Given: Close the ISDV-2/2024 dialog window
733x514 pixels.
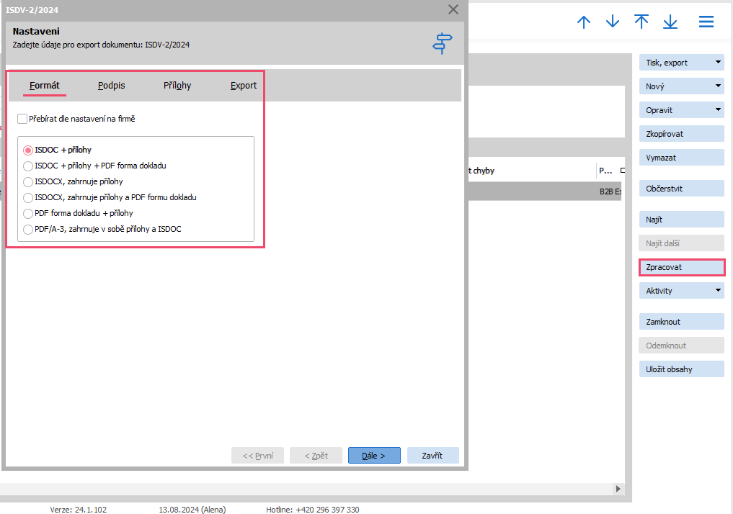Looking at the screenshot, I should [453, 9].
